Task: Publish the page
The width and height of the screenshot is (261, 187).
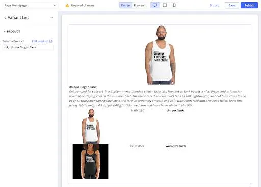Action: point(249,5)
